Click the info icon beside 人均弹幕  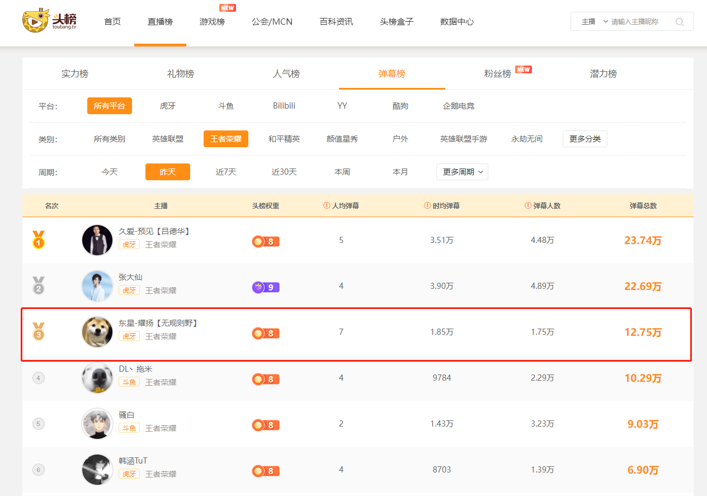click(327, 205)
